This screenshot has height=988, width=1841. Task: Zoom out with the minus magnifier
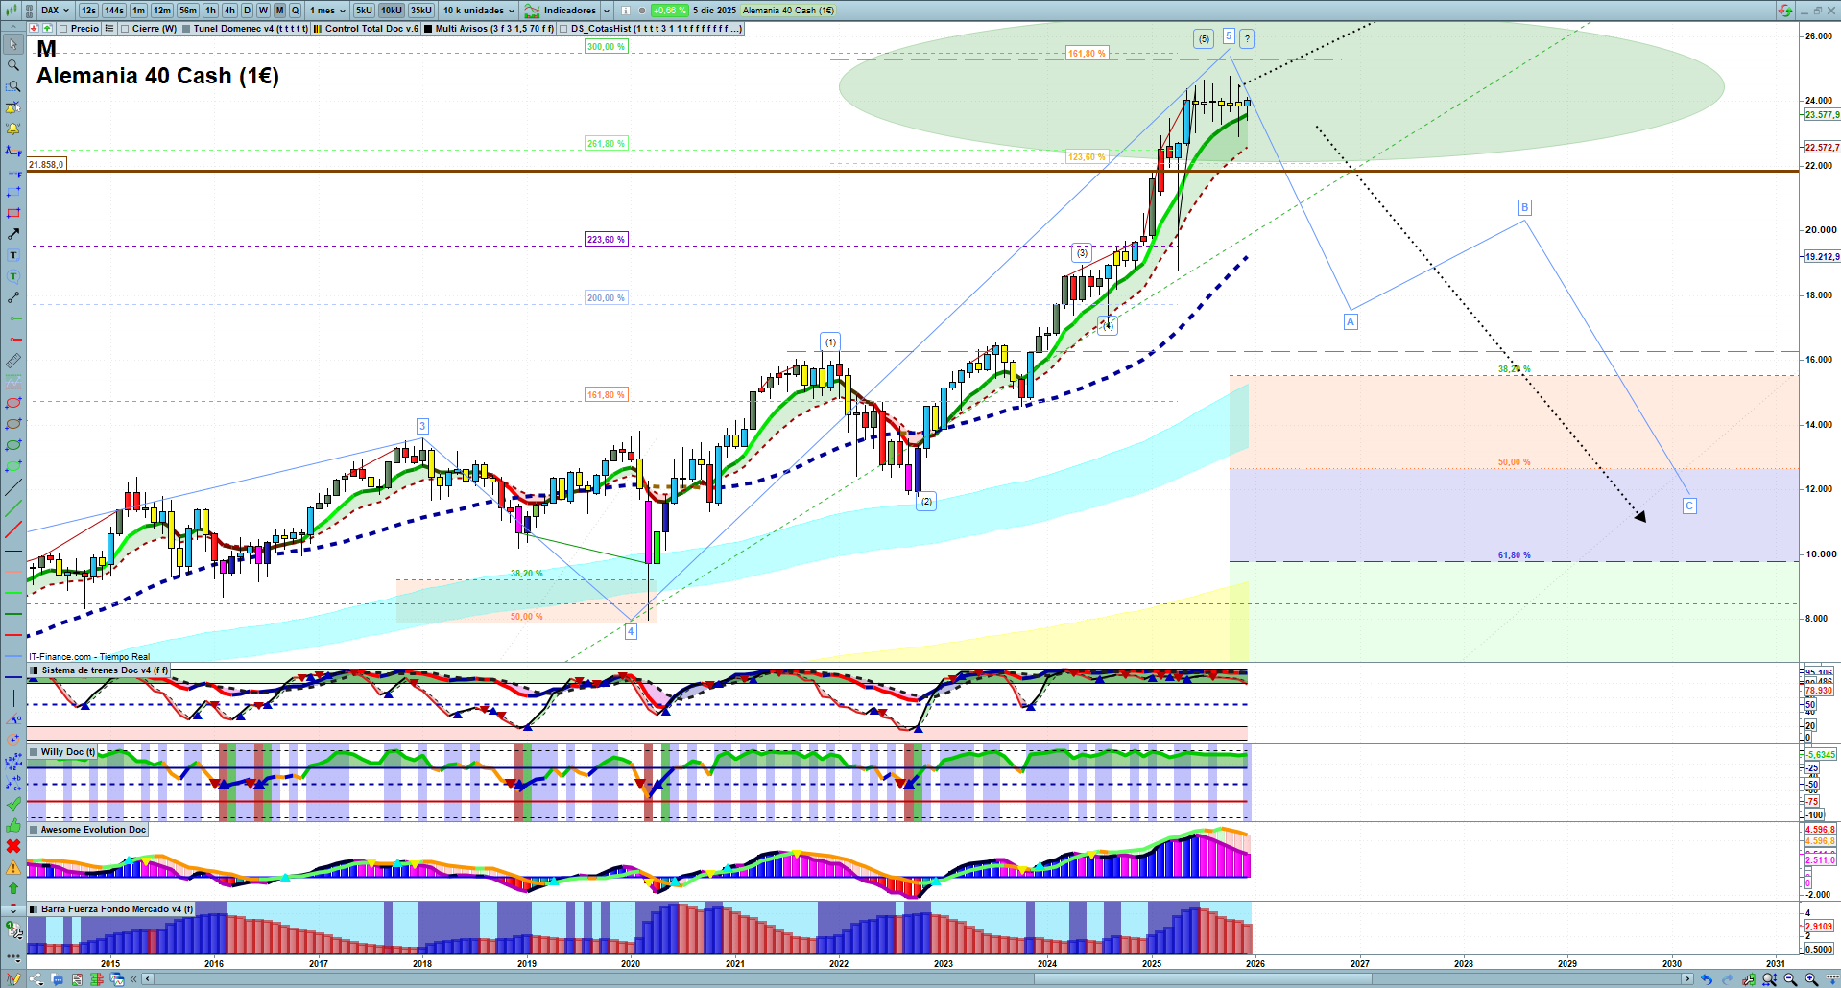(x=1790, y=979)
